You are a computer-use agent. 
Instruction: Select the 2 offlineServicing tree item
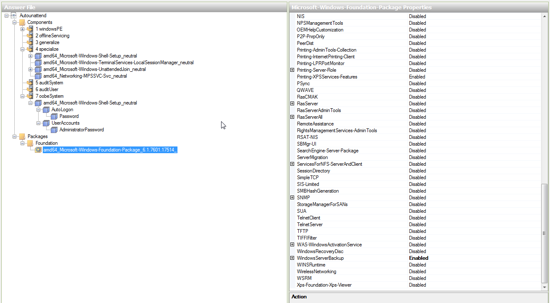(x=52, y=36)
